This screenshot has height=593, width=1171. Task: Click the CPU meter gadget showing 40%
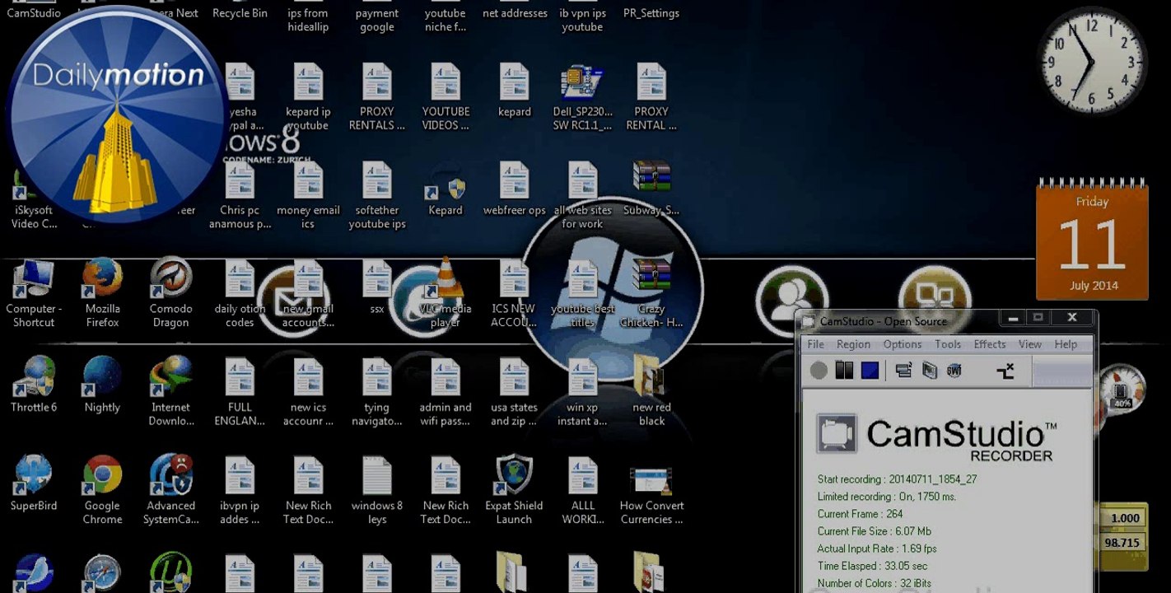click(1121, 390)
